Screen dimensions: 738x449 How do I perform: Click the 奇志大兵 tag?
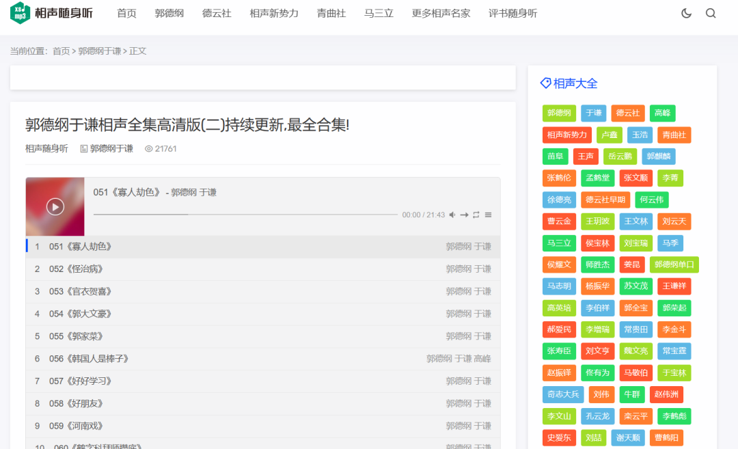(563, 394)
